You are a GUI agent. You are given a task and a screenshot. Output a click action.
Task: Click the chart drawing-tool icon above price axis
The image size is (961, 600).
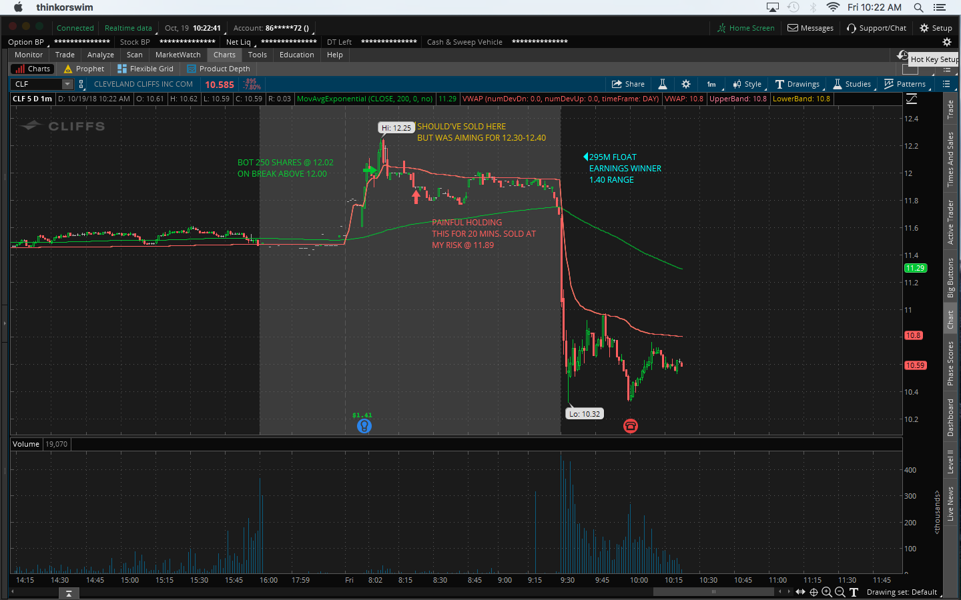click(x=912, y=99)
